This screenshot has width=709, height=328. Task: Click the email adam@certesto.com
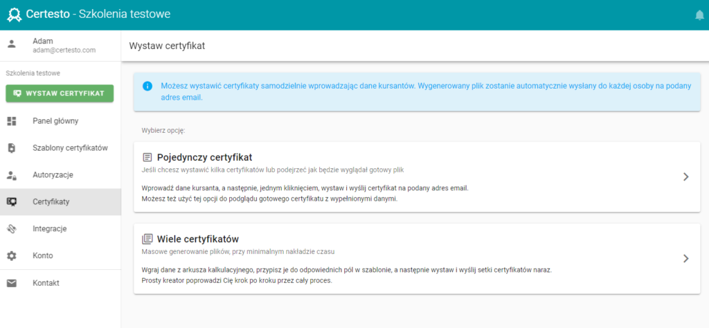64,50
